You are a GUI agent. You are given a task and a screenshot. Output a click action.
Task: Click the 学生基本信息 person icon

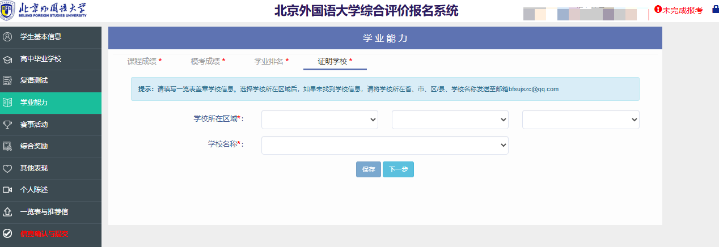tap(7, 37)
